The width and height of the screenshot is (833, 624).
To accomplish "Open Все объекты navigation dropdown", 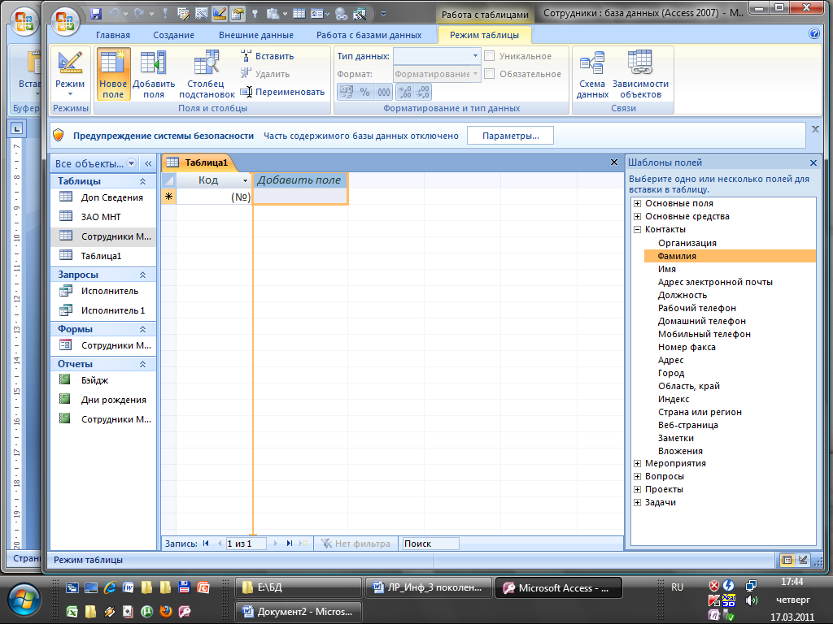I will click(x=131, y=163).
